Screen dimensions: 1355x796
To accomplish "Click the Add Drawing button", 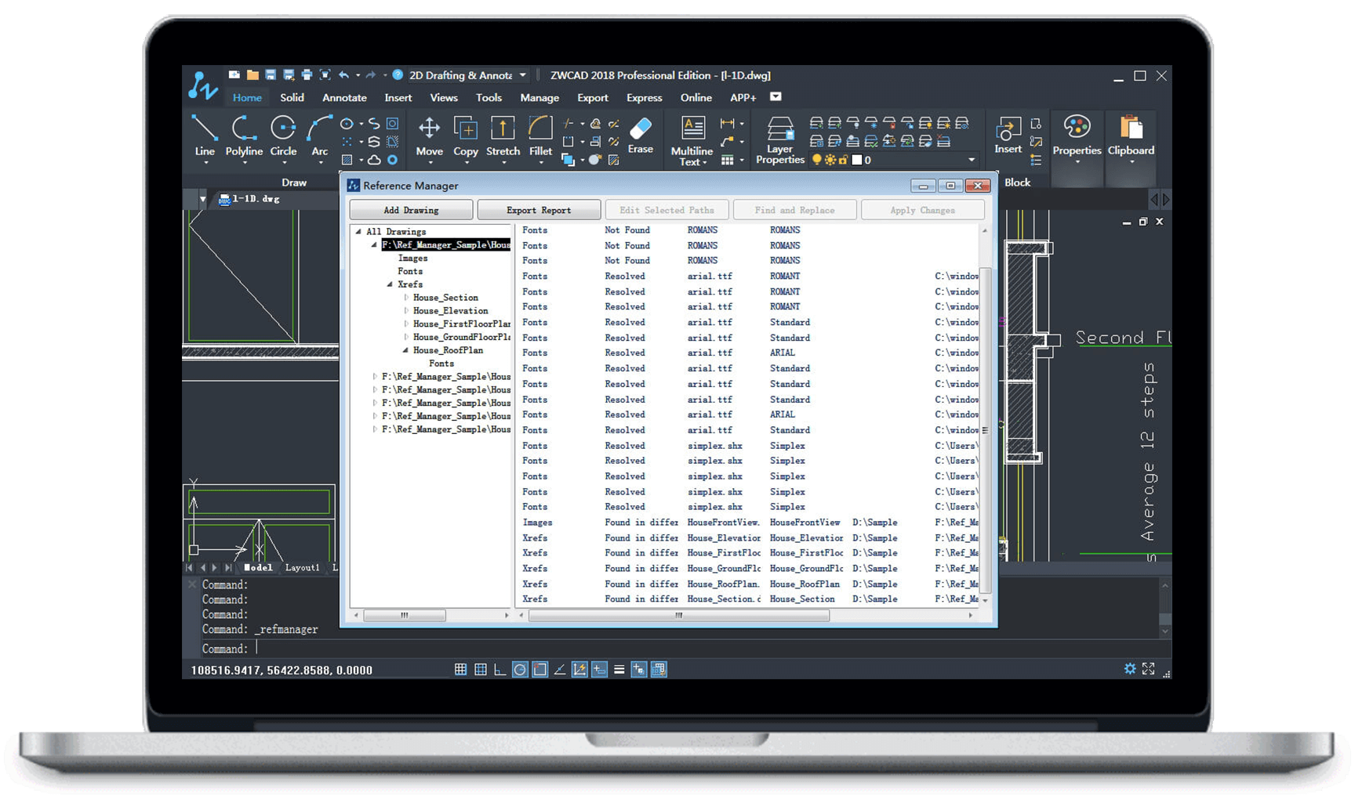I will [411, 210].
